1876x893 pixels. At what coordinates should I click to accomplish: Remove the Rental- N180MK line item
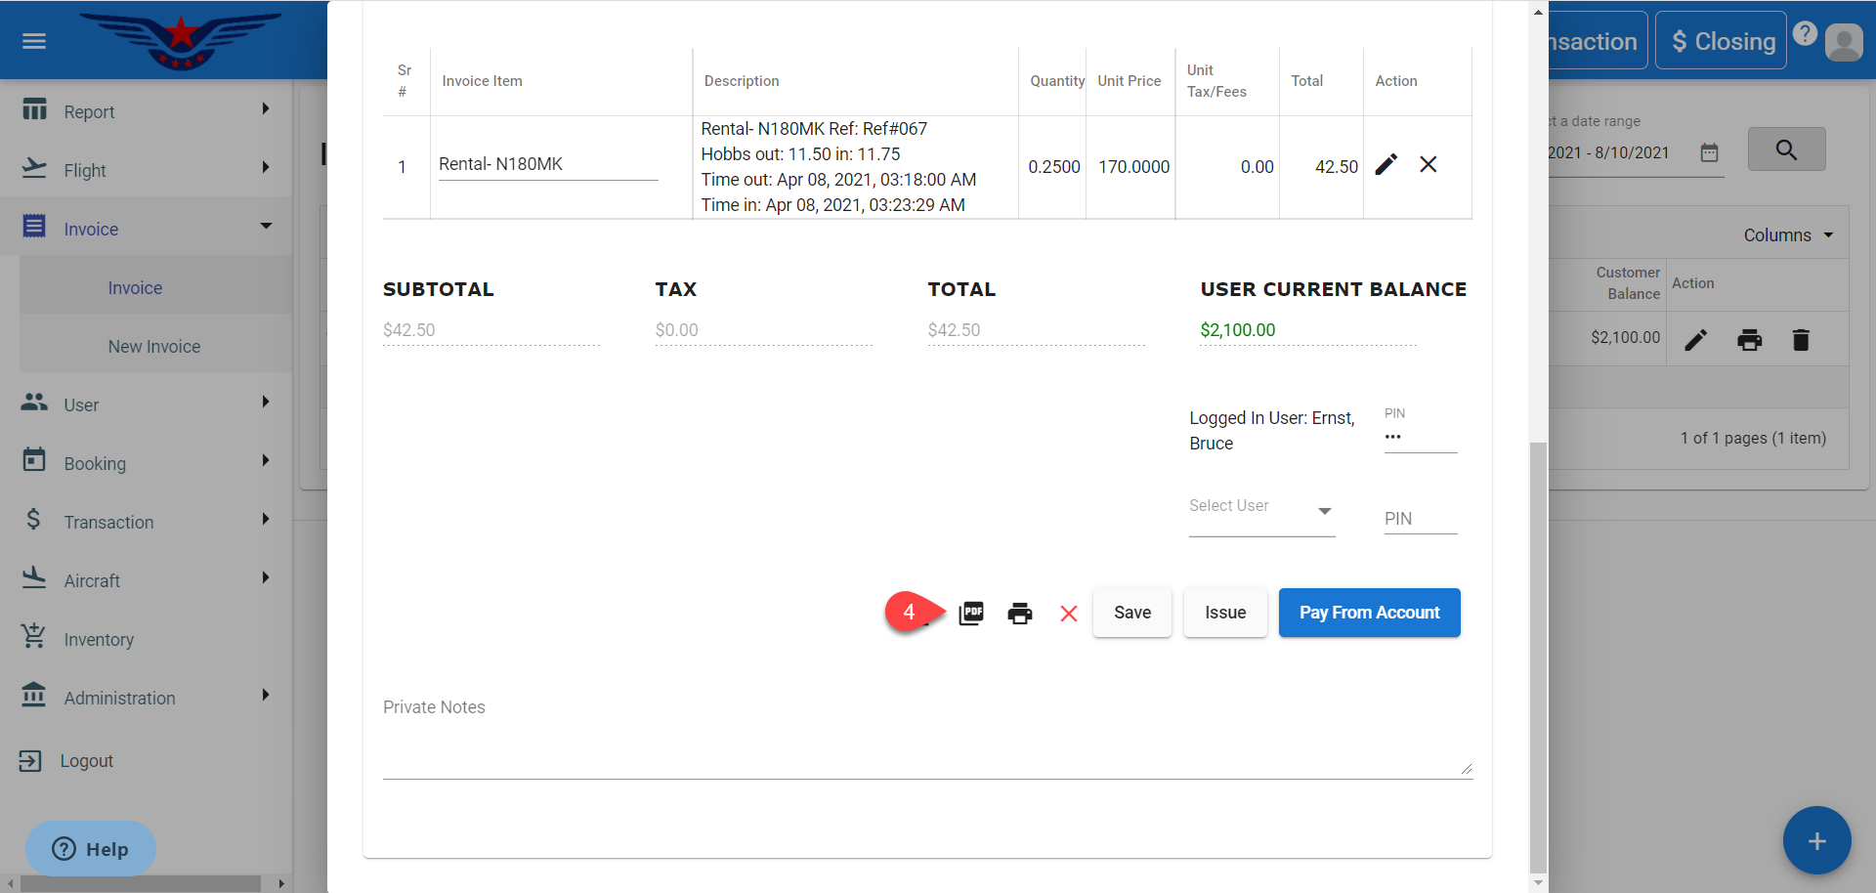coord(1428,164)
